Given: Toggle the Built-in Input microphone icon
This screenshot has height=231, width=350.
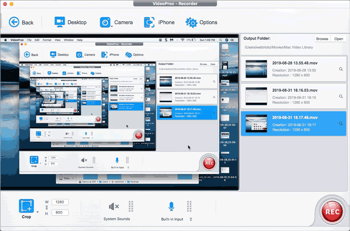Looking at the screenshot, I should click(x=171, y=206).
